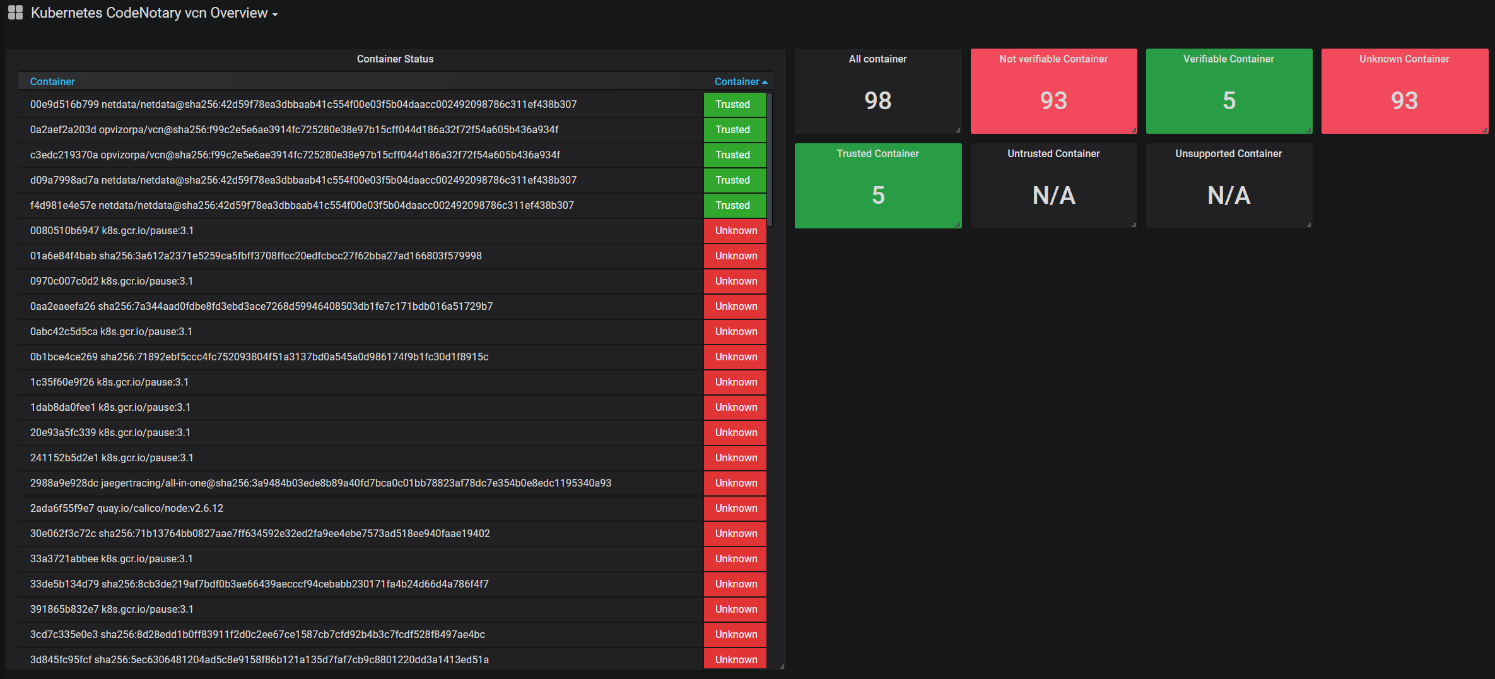The width and height of the screenshot is (1495, 679).
Task: Click the left Container column header
Action: [52, 81]
